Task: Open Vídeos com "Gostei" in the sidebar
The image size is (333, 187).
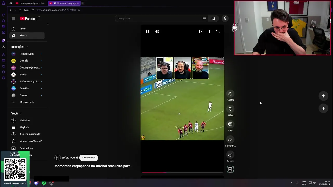Action: [27, 141]
